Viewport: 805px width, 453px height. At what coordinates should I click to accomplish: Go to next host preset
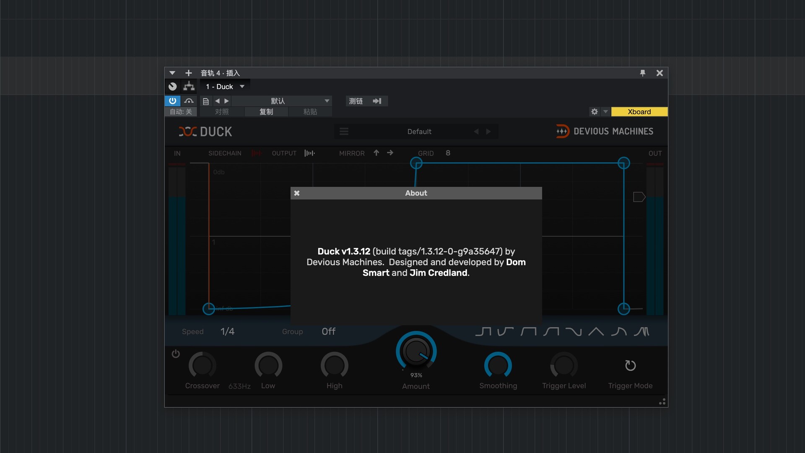pos(226,101)
